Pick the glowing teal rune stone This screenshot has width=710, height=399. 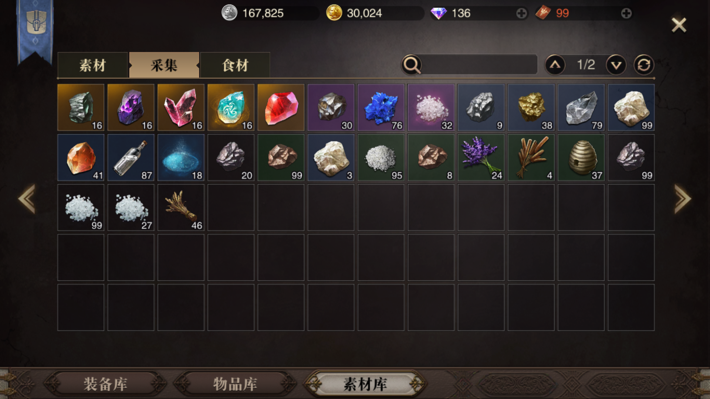click(x=231, y=108)
